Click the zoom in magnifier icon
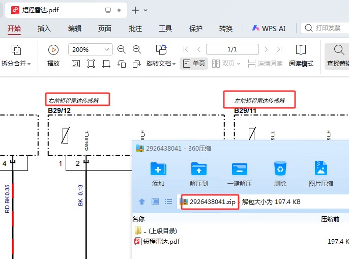This screenshot has width=349, height=259. click(137, 49)
